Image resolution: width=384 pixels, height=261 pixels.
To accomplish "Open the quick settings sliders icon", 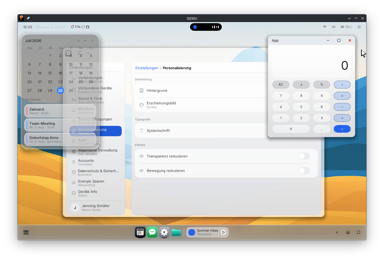I will click(x=359, y=27).
